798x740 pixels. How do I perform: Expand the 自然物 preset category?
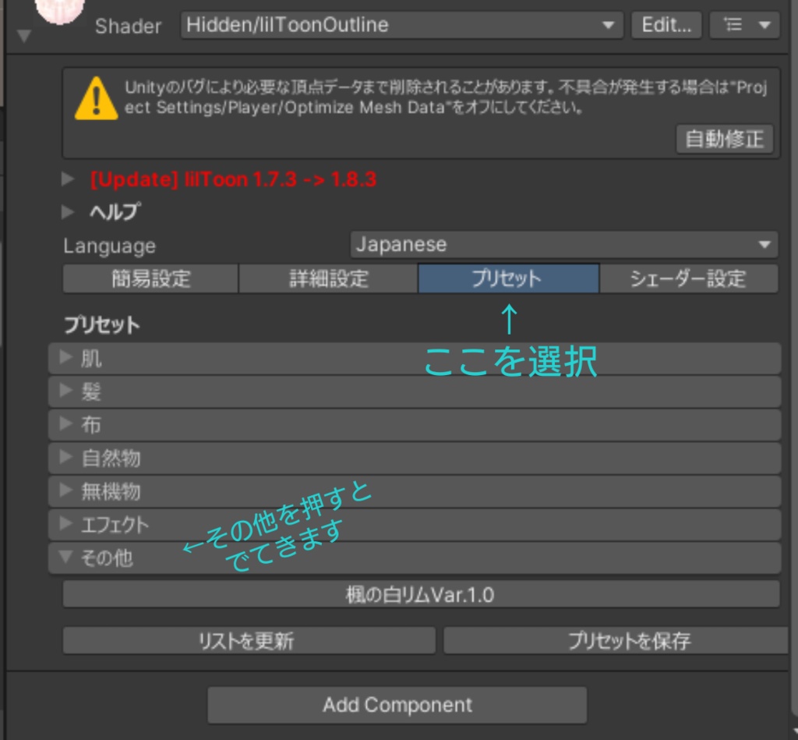point(66,459)
